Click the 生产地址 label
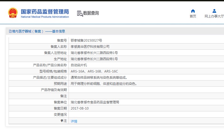Image resolution: width=224 pixels, height=131 pixels. 60,59
